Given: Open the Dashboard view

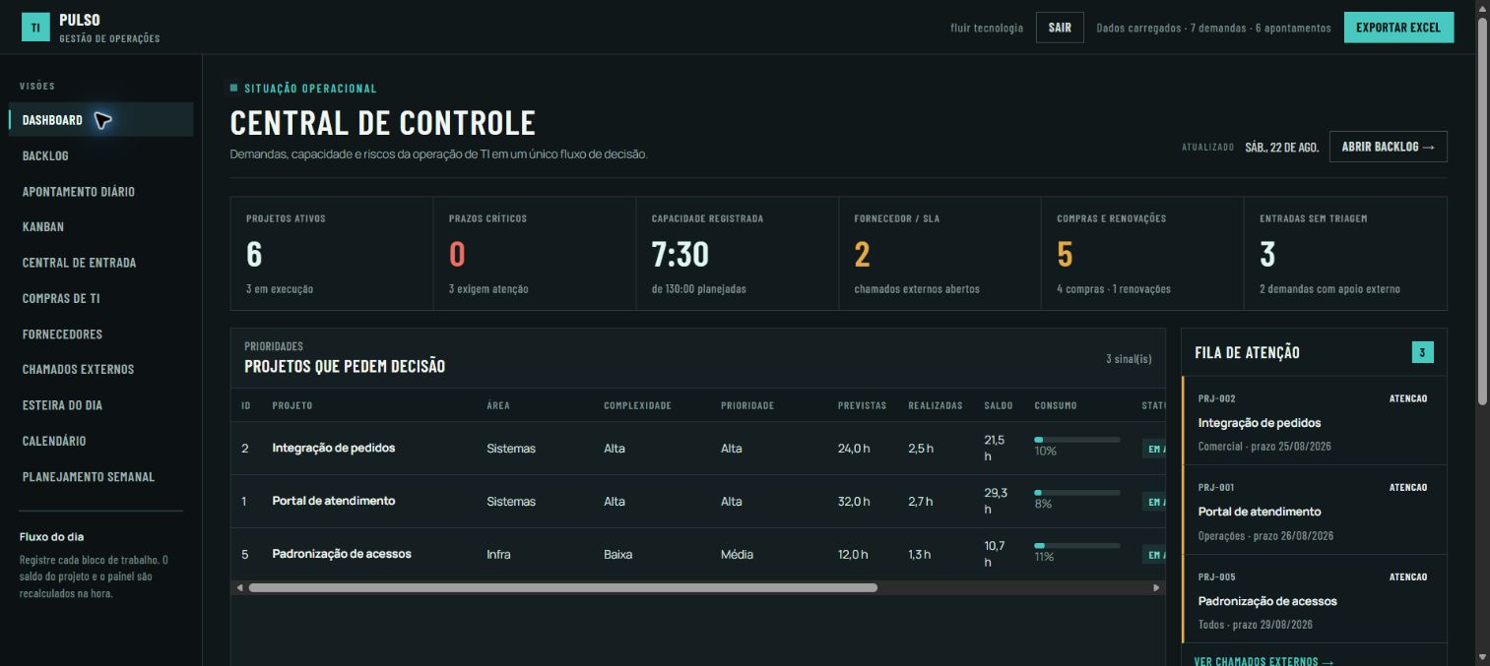Looking at the screenshot, I should point(100,120).
